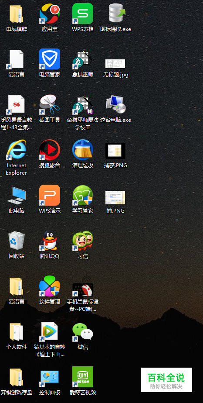Select the 象棋巫师 chess shortcut
Image resolution: width=203 pixels, height=403 pixels.
tap(83, 60)
